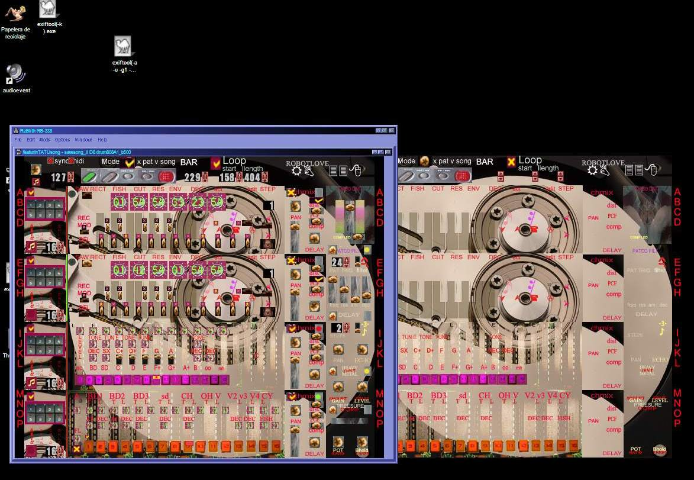
Task: Open the Windows menu in ReBirth RB-338
Action: coord(83,140)
